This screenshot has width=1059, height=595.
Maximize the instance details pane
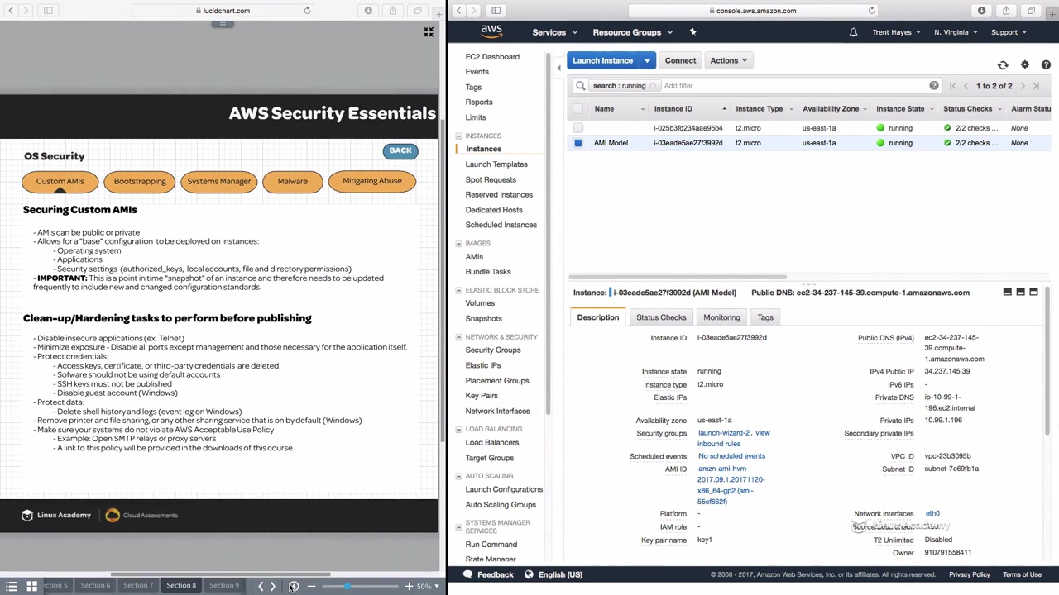[1033, 292]
